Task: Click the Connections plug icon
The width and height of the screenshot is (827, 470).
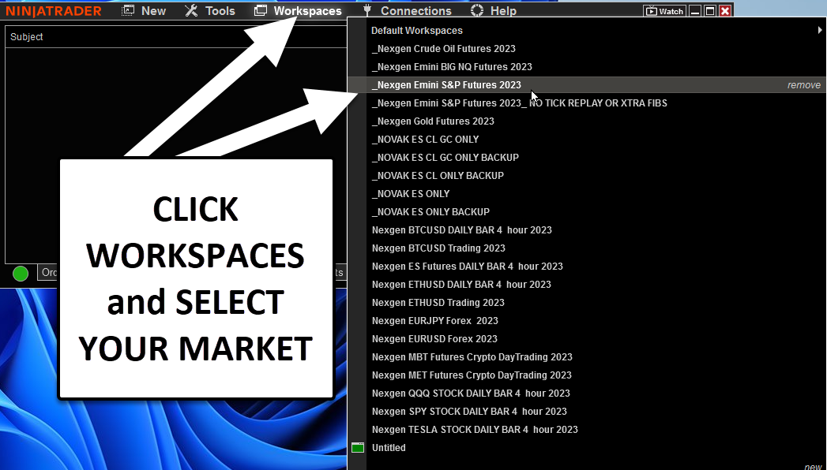Action: 367,11
